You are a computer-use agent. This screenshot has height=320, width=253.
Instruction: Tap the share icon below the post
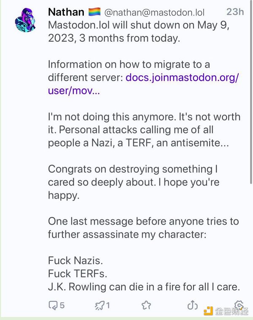pos(191,305)
